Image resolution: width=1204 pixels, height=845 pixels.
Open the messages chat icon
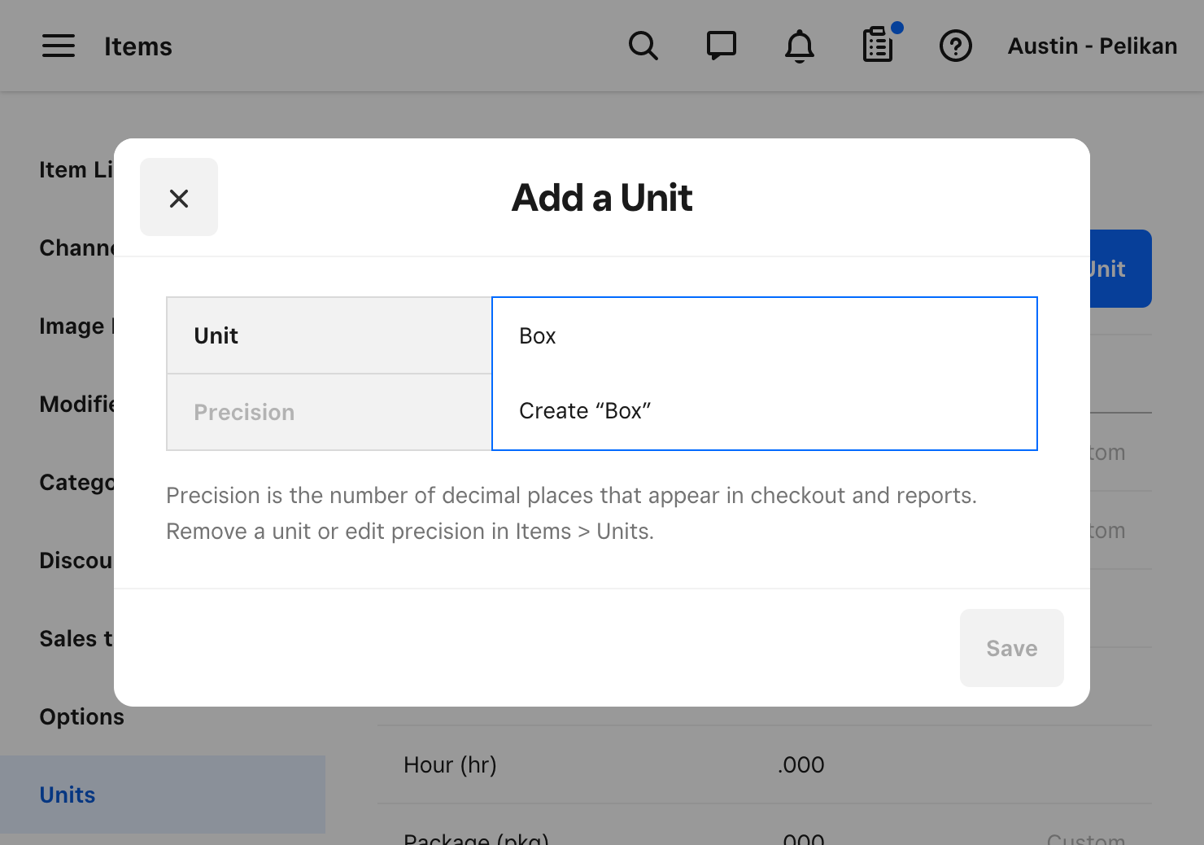pos(721,46)
